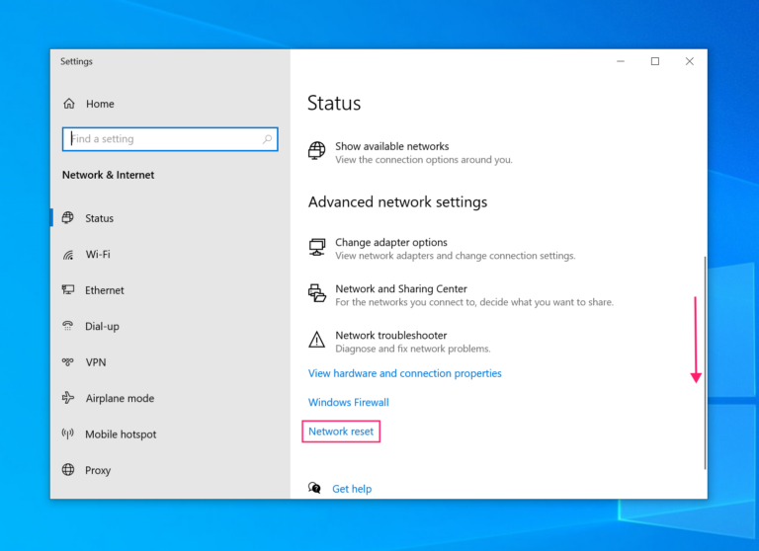Minimize the Settings window

[621, 61]
